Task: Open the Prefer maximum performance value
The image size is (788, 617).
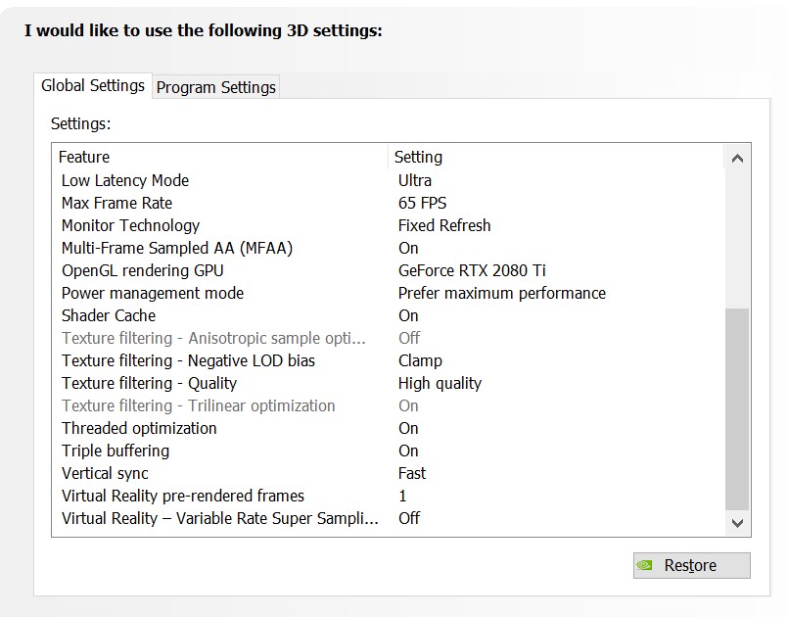Action: coord(502,293)
